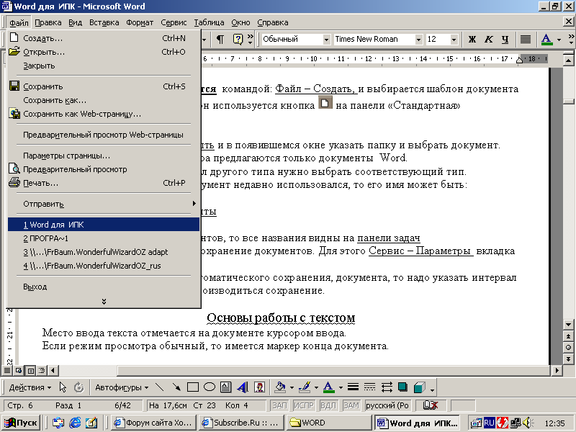Click the spelling status book icon in status bar
The image size is (576, 432).
coord(430,405)
